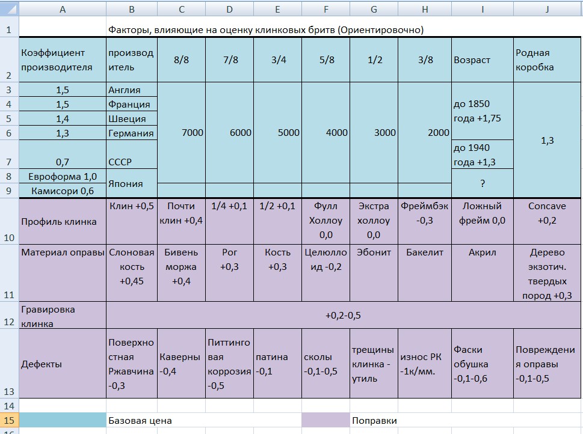Click the title cell about razor valuation factors
Viewport: 583px width, 434px height.
pyautogui.click(x=266, y=29)
